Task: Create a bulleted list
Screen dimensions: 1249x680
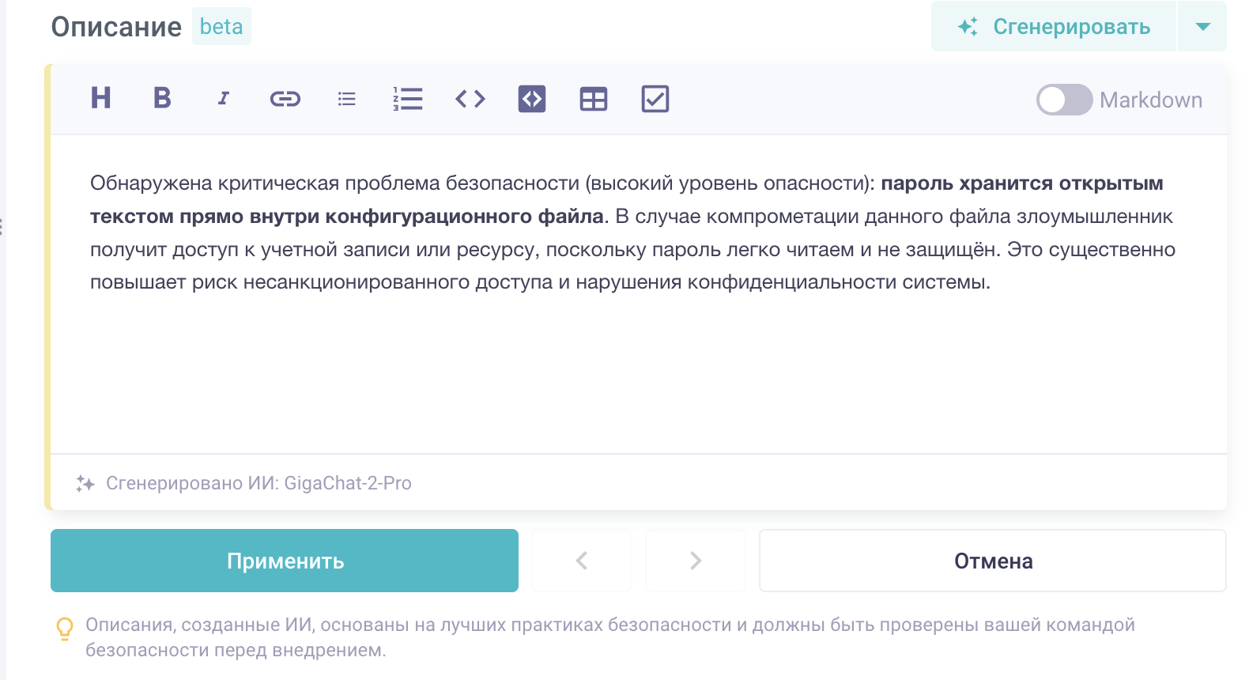Action: [x=346, y=99]
